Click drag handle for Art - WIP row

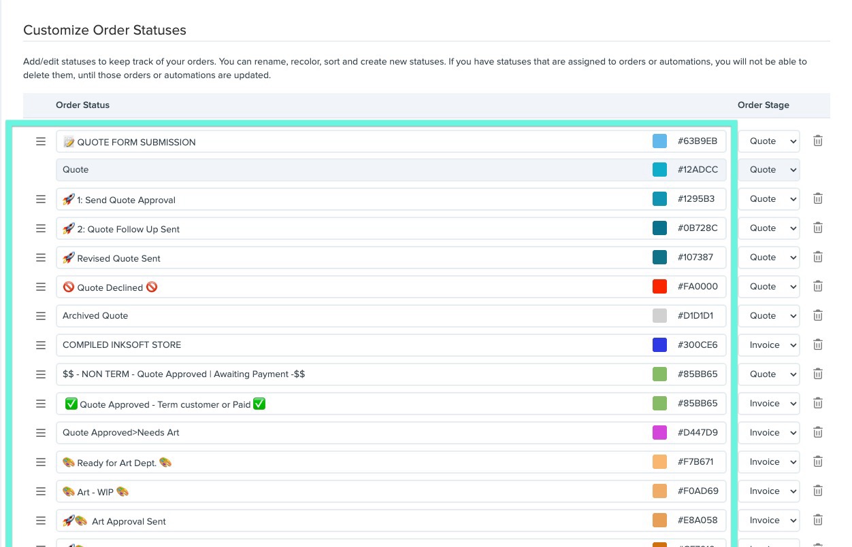pyautogui.click(x=41, y=491)
